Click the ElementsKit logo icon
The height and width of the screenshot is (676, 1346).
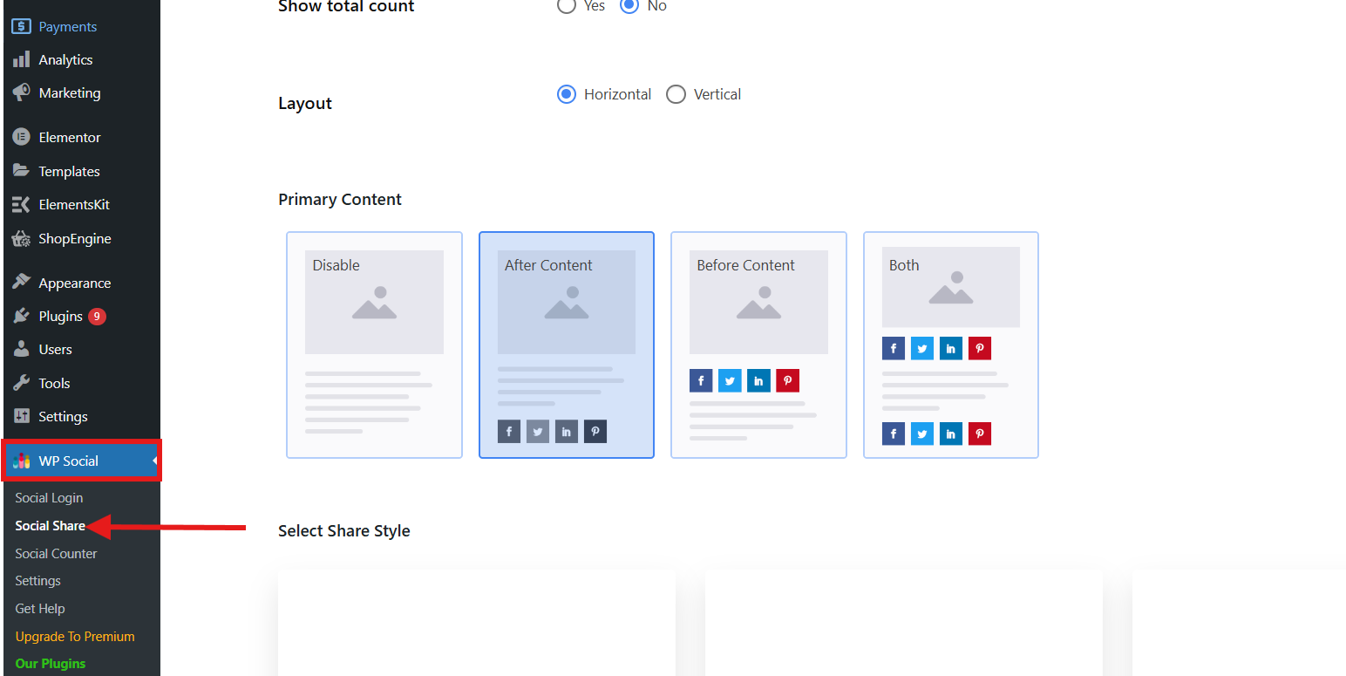21,204
